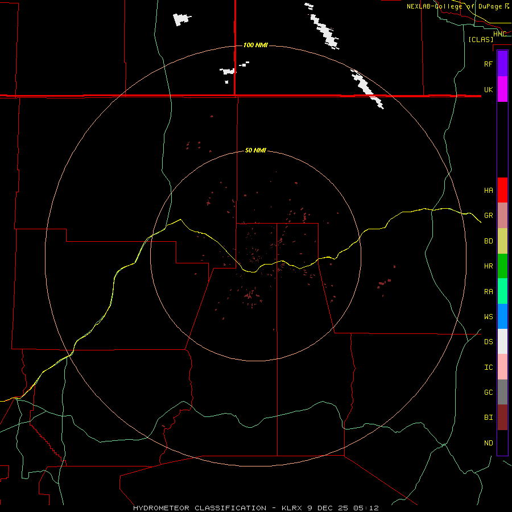Image resolution: width=512 pixels, height=512 pixels.
Task: Select the green HR legend swatch
Action: (502, 266)
